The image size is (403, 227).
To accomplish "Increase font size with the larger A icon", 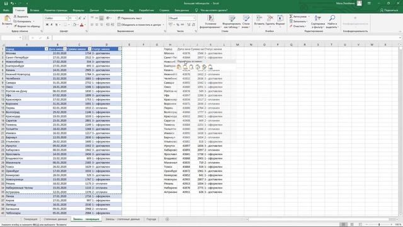I will pyautogui.click(x=80, y=18).
